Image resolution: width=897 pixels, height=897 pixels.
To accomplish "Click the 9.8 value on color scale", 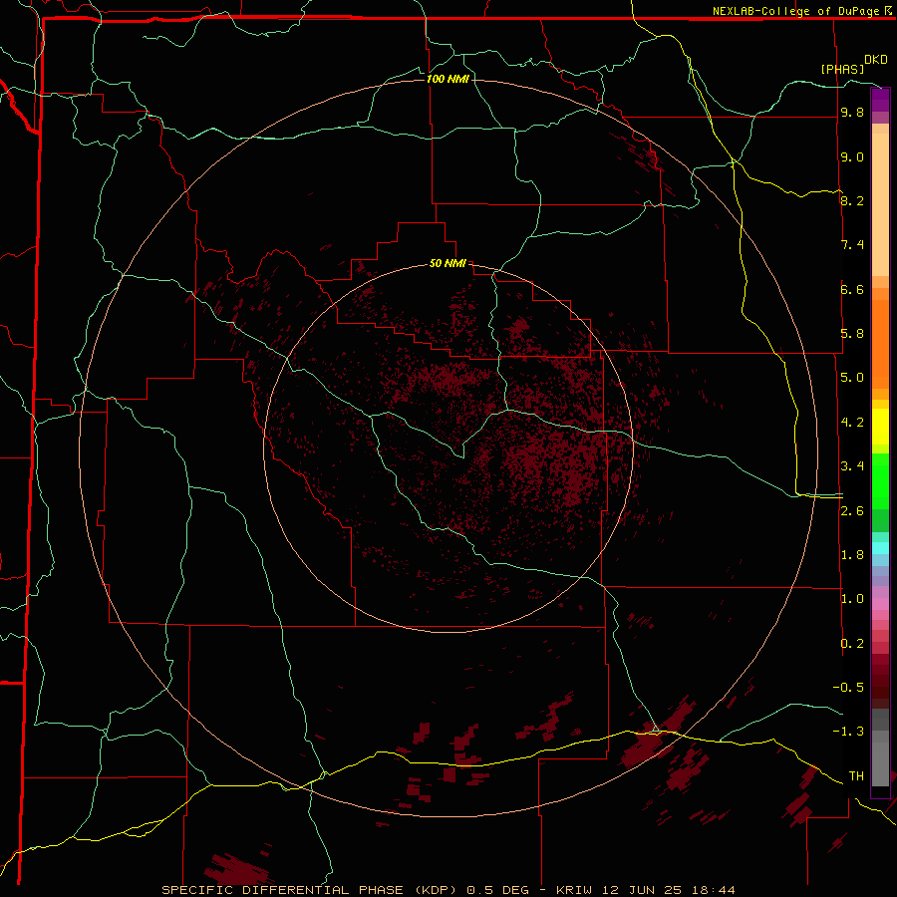I will [852, 112].
